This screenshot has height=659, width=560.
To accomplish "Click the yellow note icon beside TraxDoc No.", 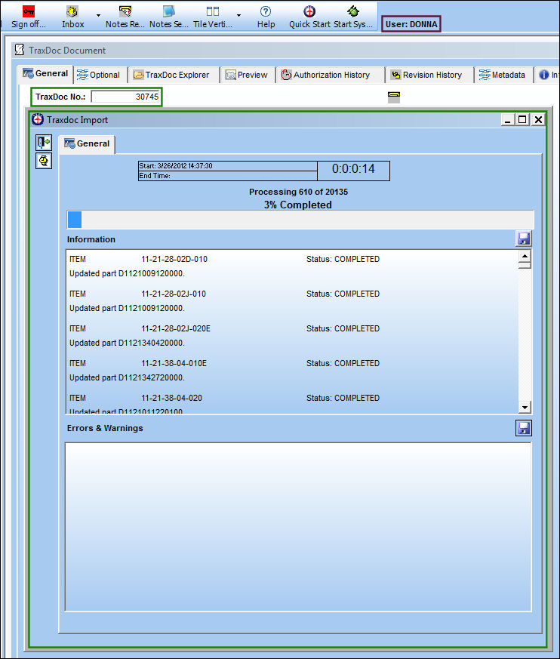I will 394,97.
